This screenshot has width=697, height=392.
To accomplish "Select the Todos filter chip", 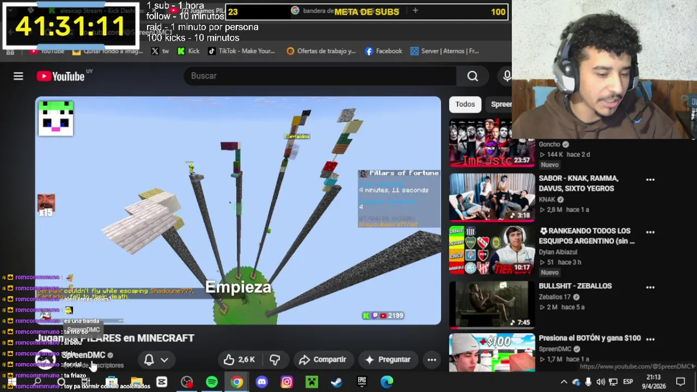I will click(465, 104).
